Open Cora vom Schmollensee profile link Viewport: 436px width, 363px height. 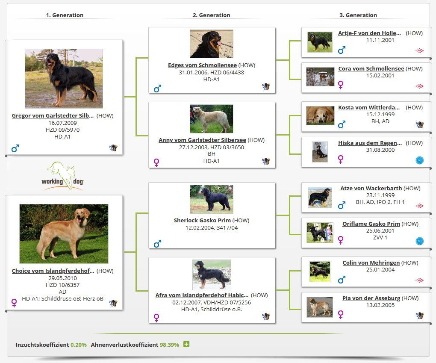(x=371, y=68)
